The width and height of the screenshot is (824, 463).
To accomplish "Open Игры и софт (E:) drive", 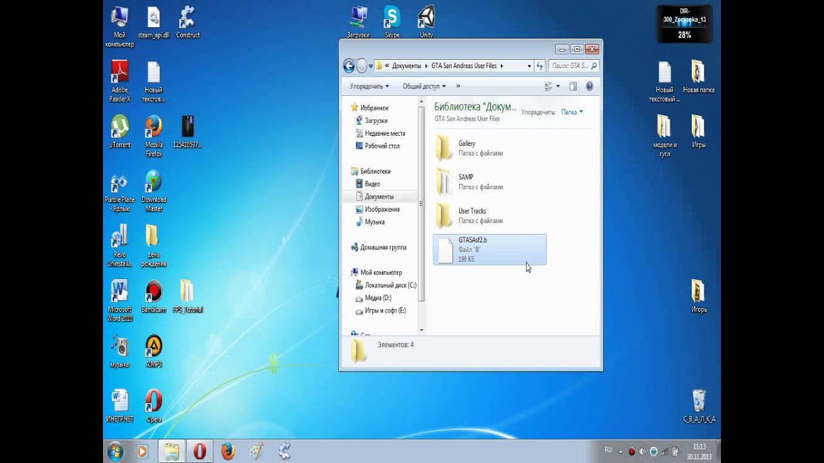I will click(x=381, y=311).
